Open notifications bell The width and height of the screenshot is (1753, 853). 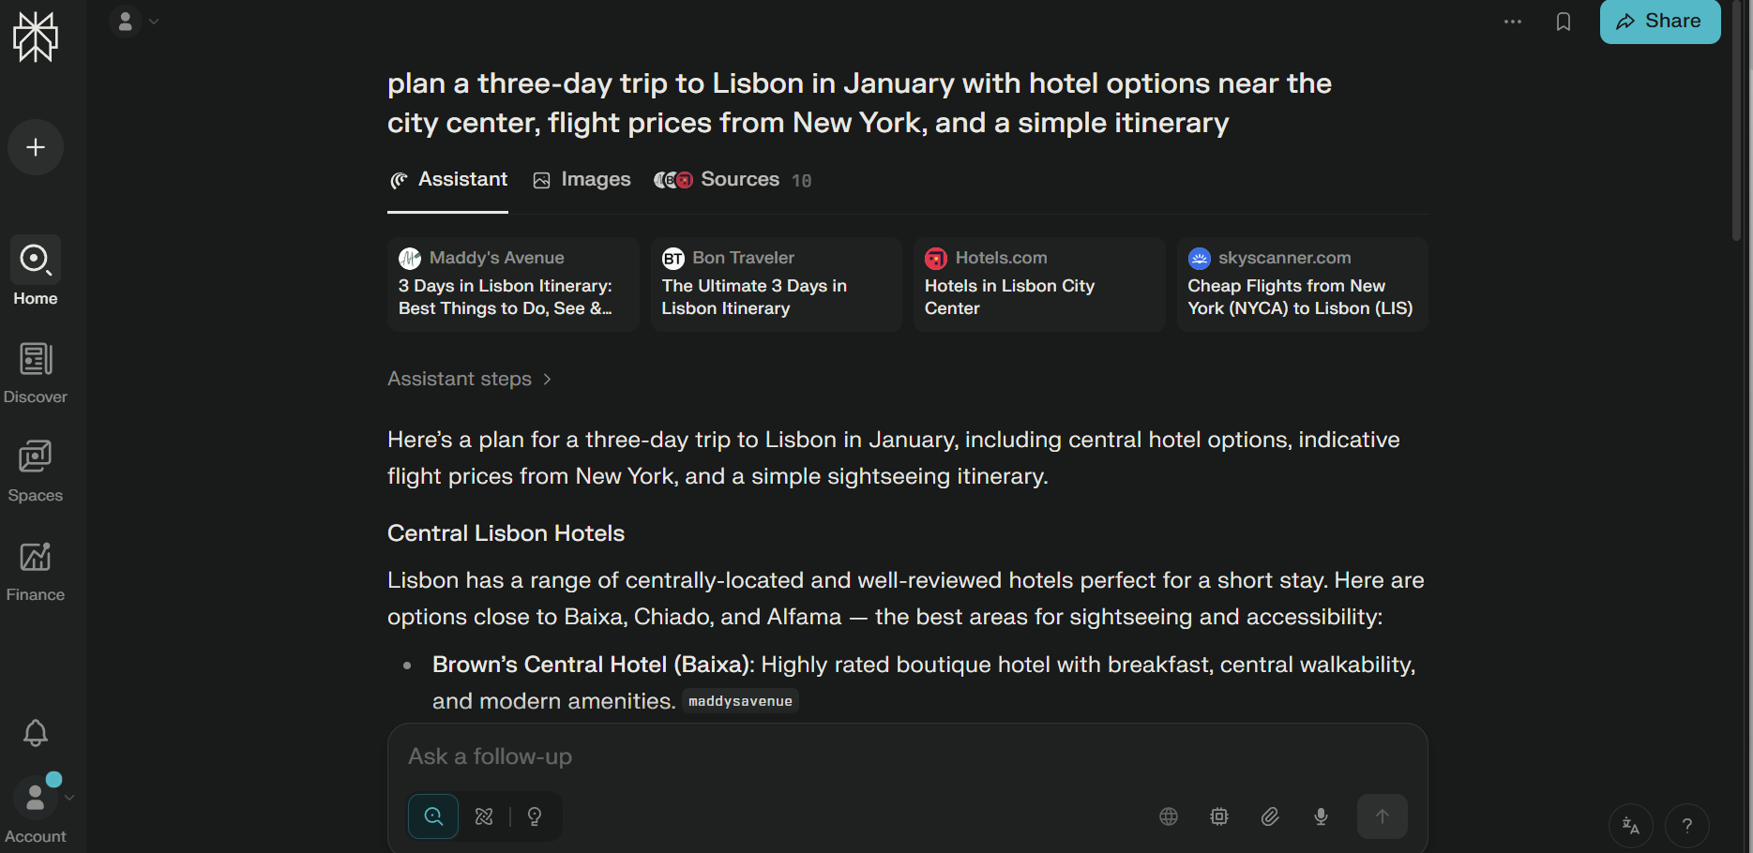36,732
